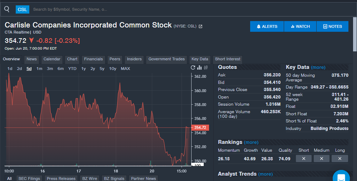This screenshot has height=181, width=357.
Task: Set the chart range to YTD
Action: pos(72,69)
